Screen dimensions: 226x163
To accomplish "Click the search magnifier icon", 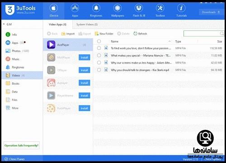I will [x=221, y=34].
